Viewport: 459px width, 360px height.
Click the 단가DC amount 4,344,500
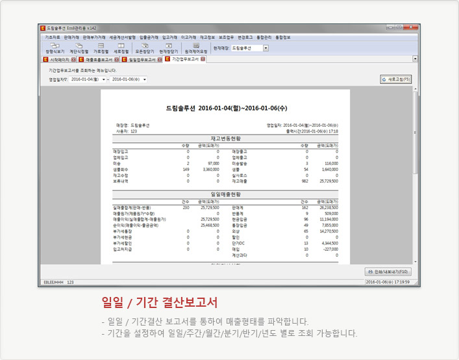point(330,243)
